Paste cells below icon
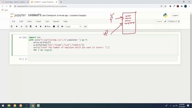Screen dimensions: 192x108 tap(31, 26)
